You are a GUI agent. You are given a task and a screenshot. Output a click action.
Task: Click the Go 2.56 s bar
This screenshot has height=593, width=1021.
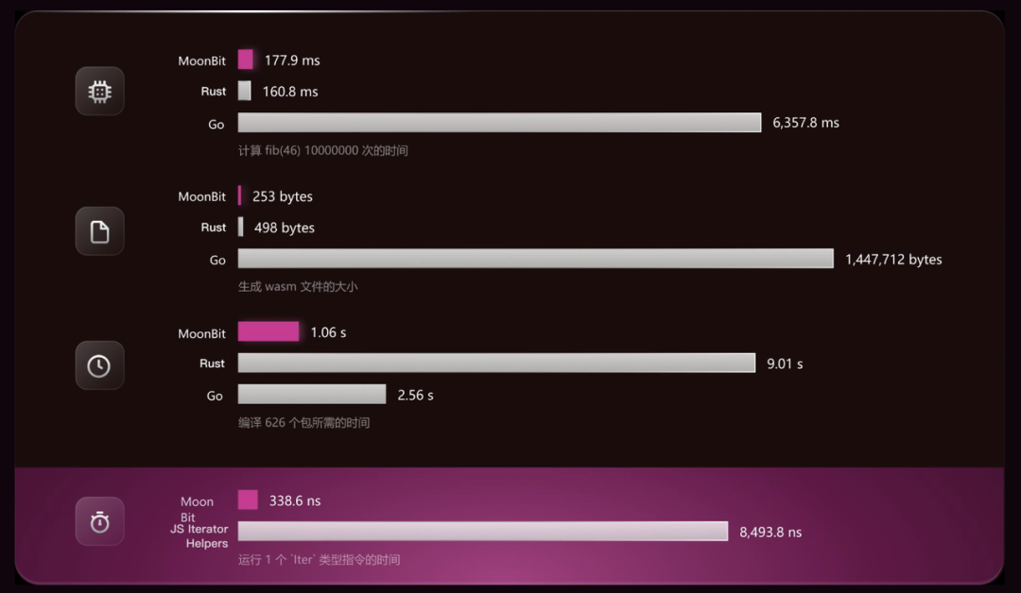coord(312,394)
